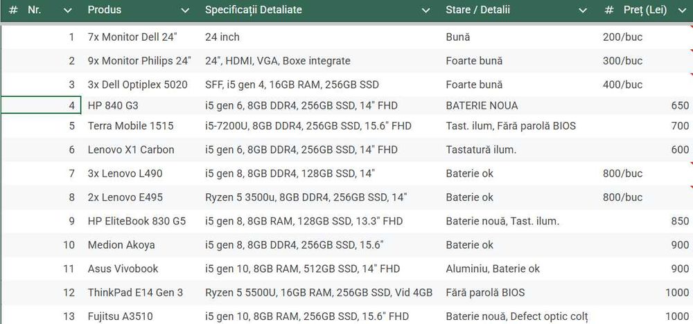693x324 pixels.
Task: Click the price 600 for Lenovo X1 Carbon
Action: click(x=680, y=150)
